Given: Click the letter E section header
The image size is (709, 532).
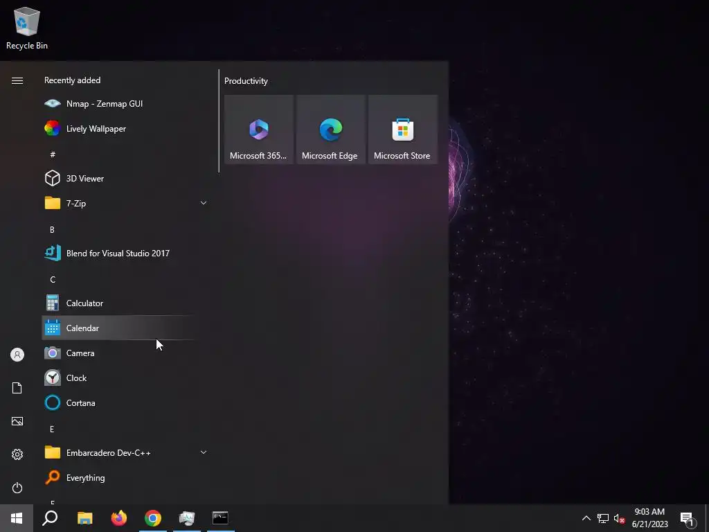Looking at the screenshot, I should 52,429.
